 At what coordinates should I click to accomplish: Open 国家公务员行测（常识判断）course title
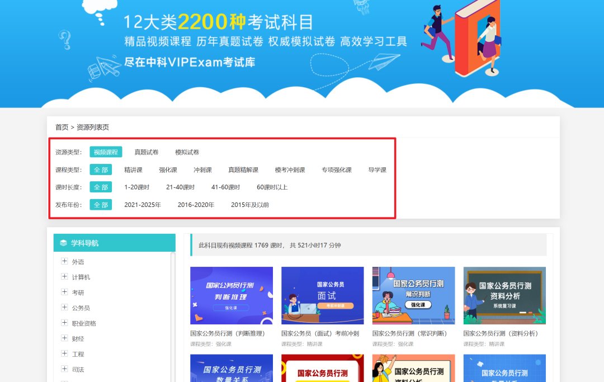point(411,333)
